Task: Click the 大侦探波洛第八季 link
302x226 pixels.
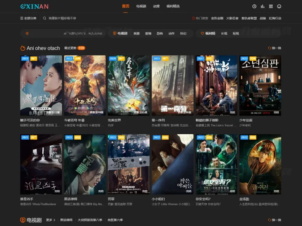Action: (x=90, y=220)
